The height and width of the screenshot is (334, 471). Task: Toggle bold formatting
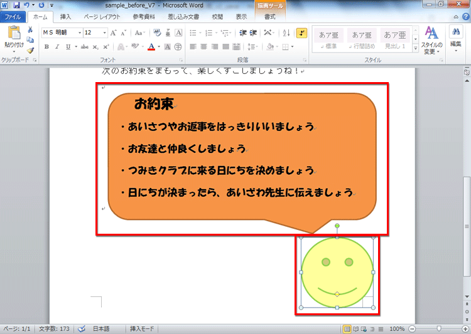click(46, 47)
